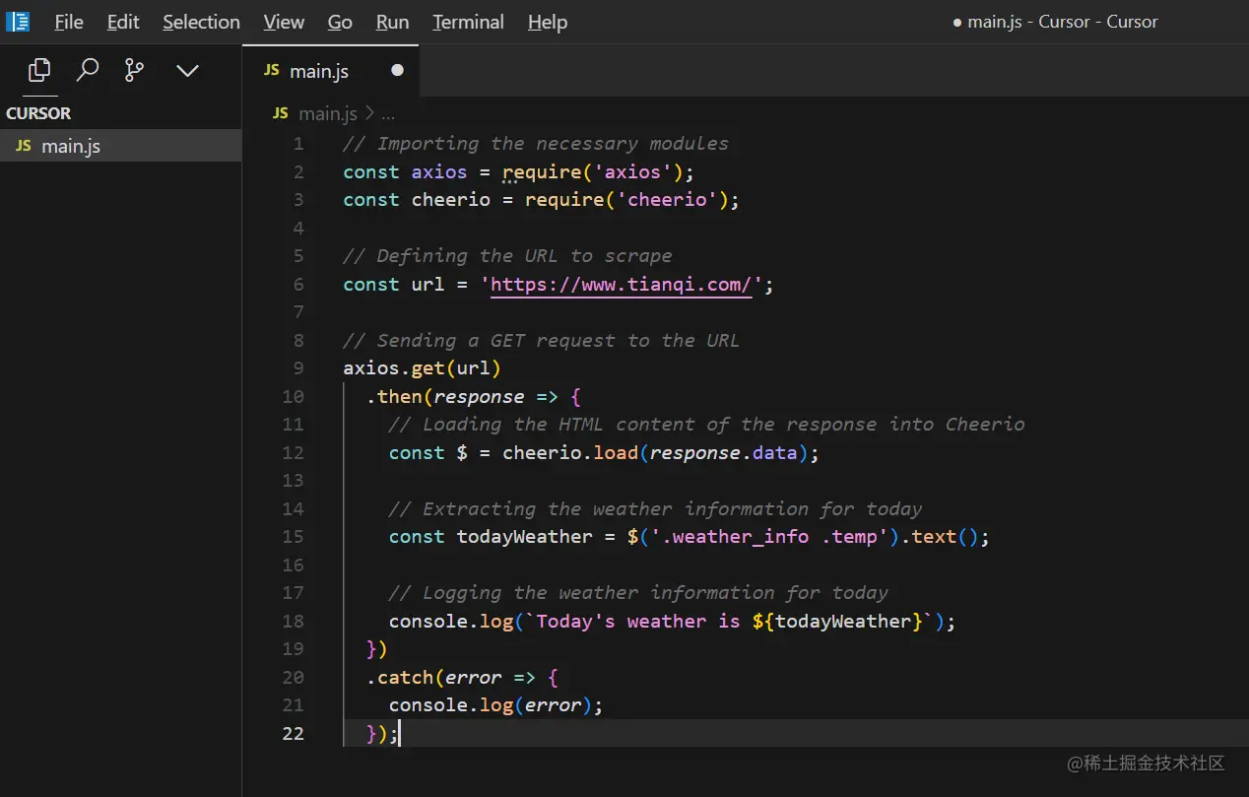Click line number 1 in the gutter

click(x=298, y=144)
